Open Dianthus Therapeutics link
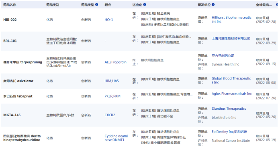Screen dimensions: 278x149 [229, 109]
